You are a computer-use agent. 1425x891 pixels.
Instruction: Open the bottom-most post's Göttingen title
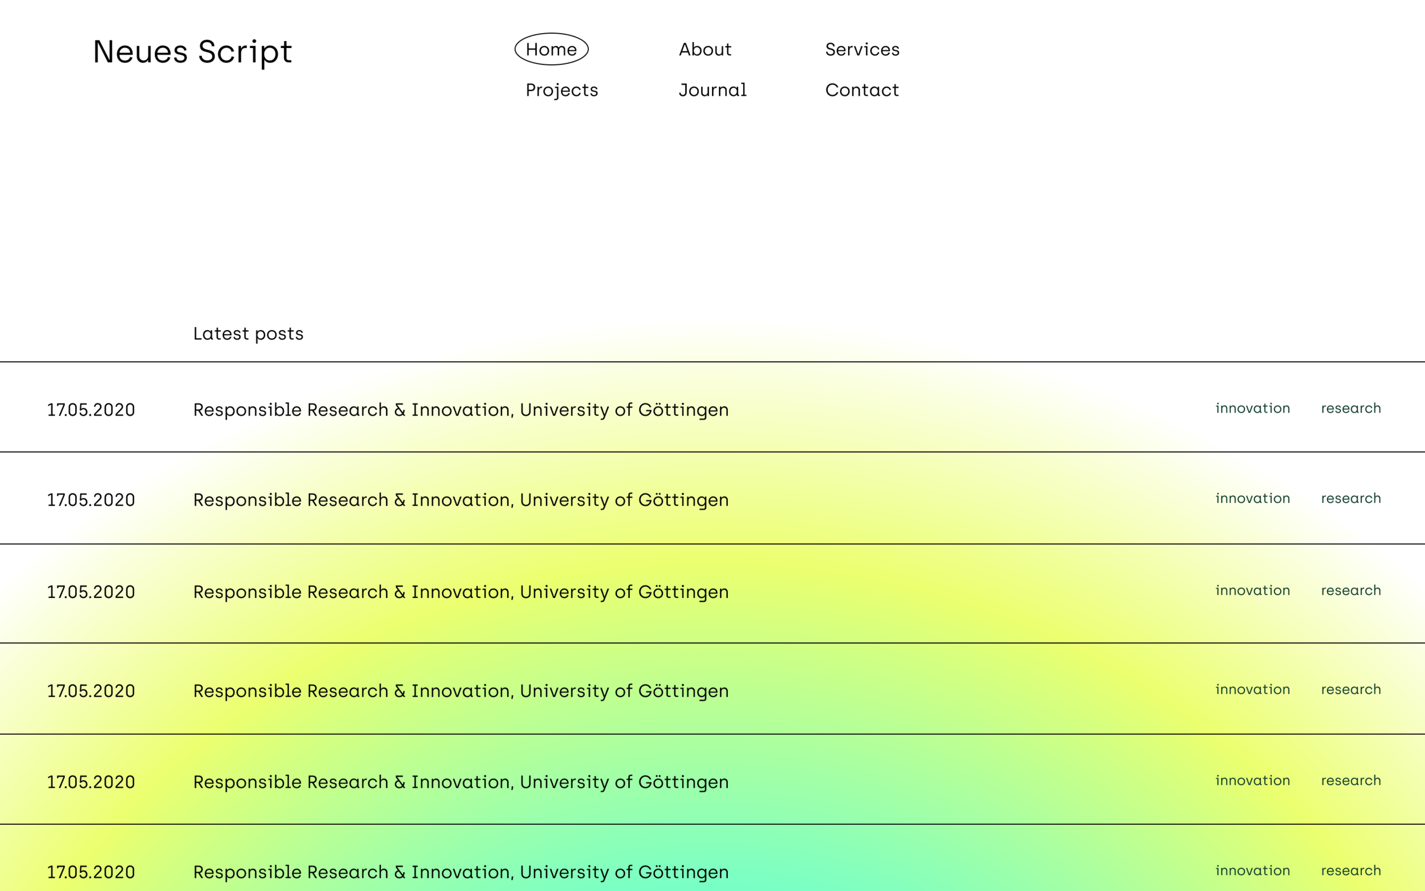click(461, 872)
